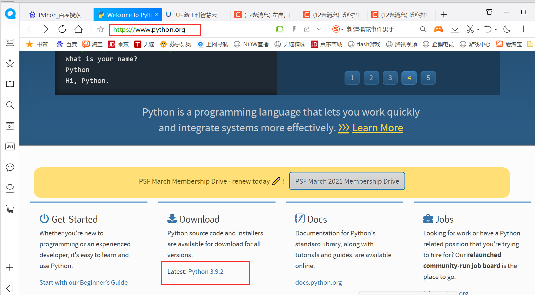Open the home page via home icon
The image size is (535, 295).
click(78, 29)
